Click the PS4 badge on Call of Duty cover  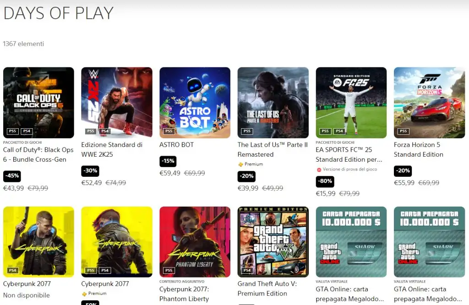(27, 131)
